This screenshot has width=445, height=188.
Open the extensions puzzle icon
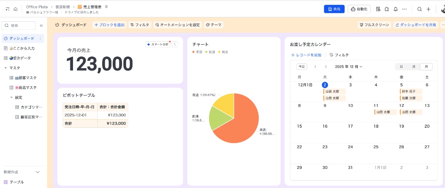386,9
